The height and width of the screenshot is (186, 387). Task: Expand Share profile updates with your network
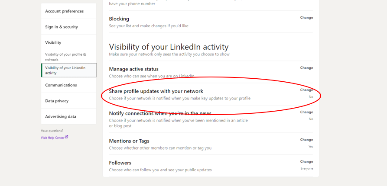(211, 94)
